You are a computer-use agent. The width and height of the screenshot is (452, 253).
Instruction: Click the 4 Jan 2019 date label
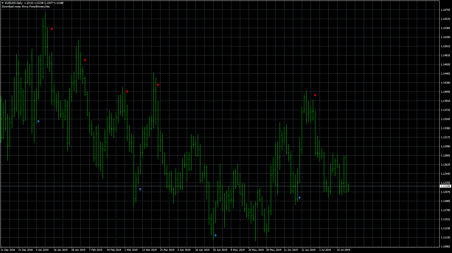coord(42,250)
